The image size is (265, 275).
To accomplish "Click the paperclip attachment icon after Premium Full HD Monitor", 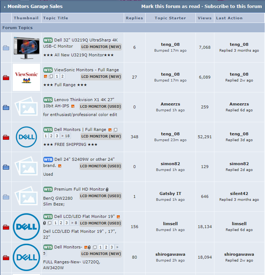I will (x=107, y=190).
